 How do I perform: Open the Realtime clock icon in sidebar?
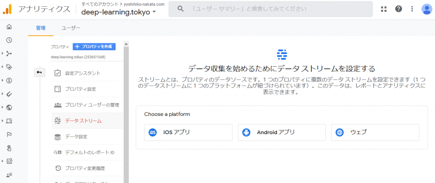click(9, 40)
